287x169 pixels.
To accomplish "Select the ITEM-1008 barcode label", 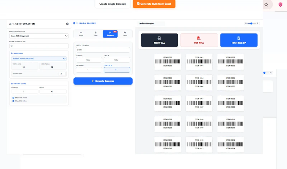I will click(230, 103).
